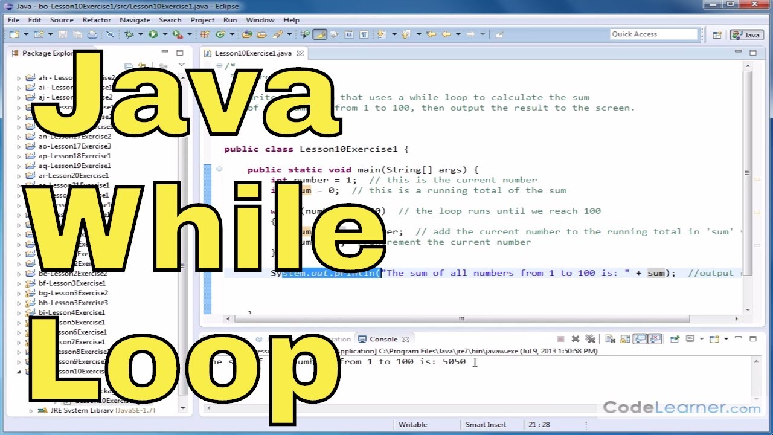Close the Lesson10Exercise1.java editor tab
Viewport: 773px width, 435px height.
pos(300,53)
